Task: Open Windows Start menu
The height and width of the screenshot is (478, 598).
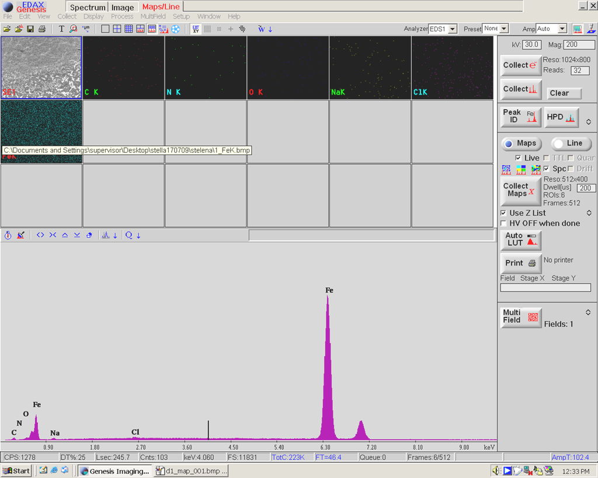Action: coord(16,471)
